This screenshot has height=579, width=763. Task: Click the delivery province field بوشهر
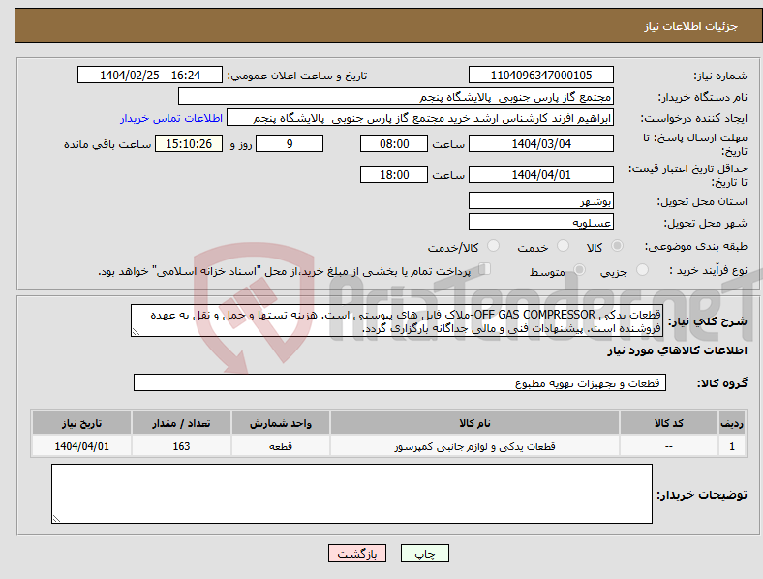(540, 200)
